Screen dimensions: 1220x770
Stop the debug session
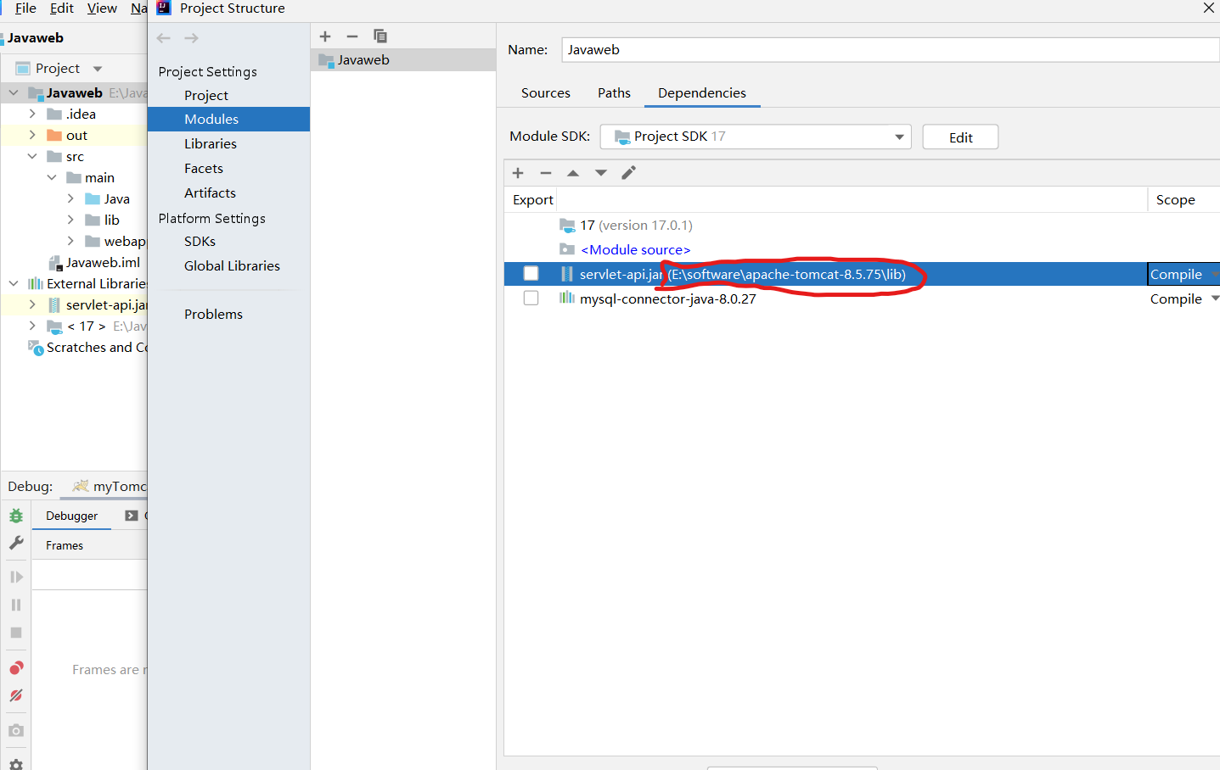16,633
